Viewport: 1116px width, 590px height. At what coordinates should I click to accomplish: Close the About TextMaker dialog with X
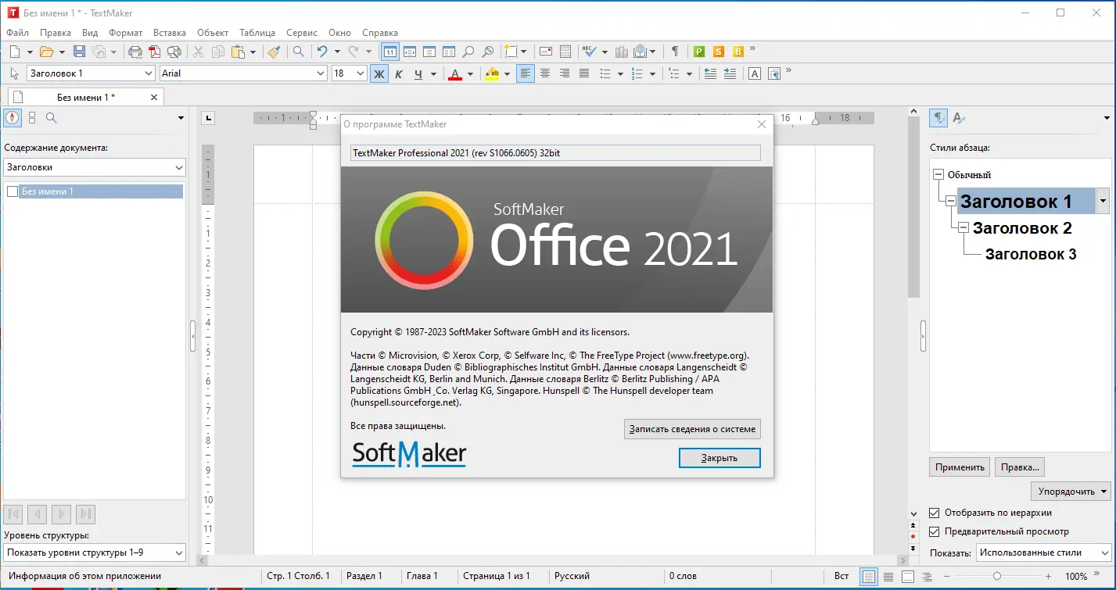762,124
